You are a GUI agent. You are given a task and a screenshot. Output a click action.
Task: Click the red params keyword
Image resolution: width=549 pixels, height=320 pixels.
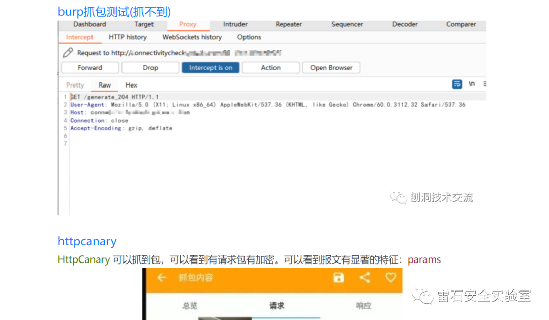pos(424,260)
